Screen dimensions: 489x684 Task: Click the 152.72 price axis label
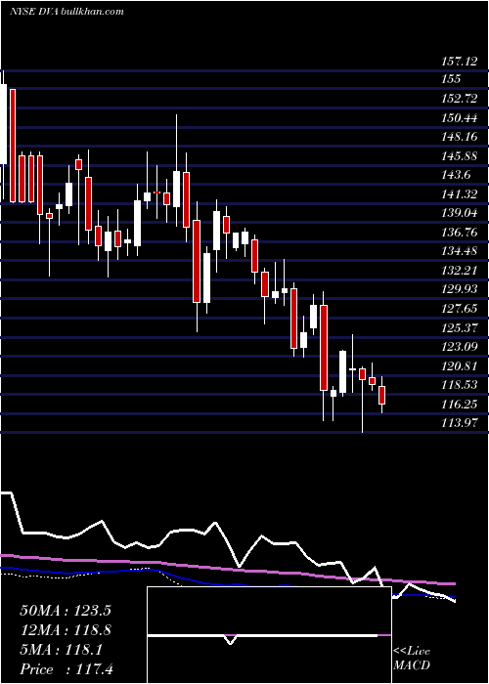(459, 98)
